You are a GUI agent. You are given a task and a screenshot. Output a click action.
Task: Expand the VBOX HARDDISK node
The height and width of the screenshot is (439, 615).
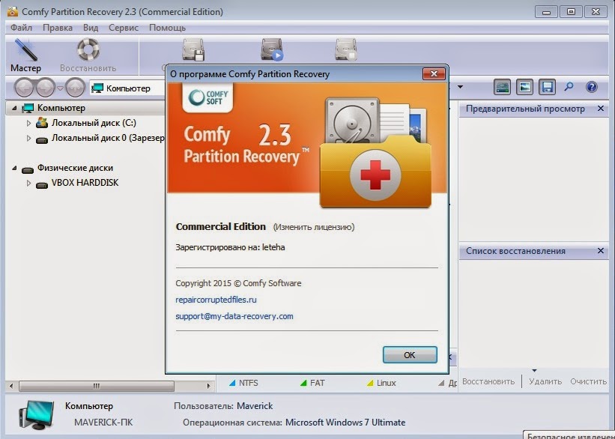point(28,183)
